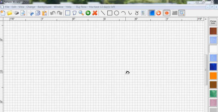The height and width of the screenshot is (112, 218).
Task: Select the arc curve drawing tool
Action: pyautogui.click(x=123, y=13)
